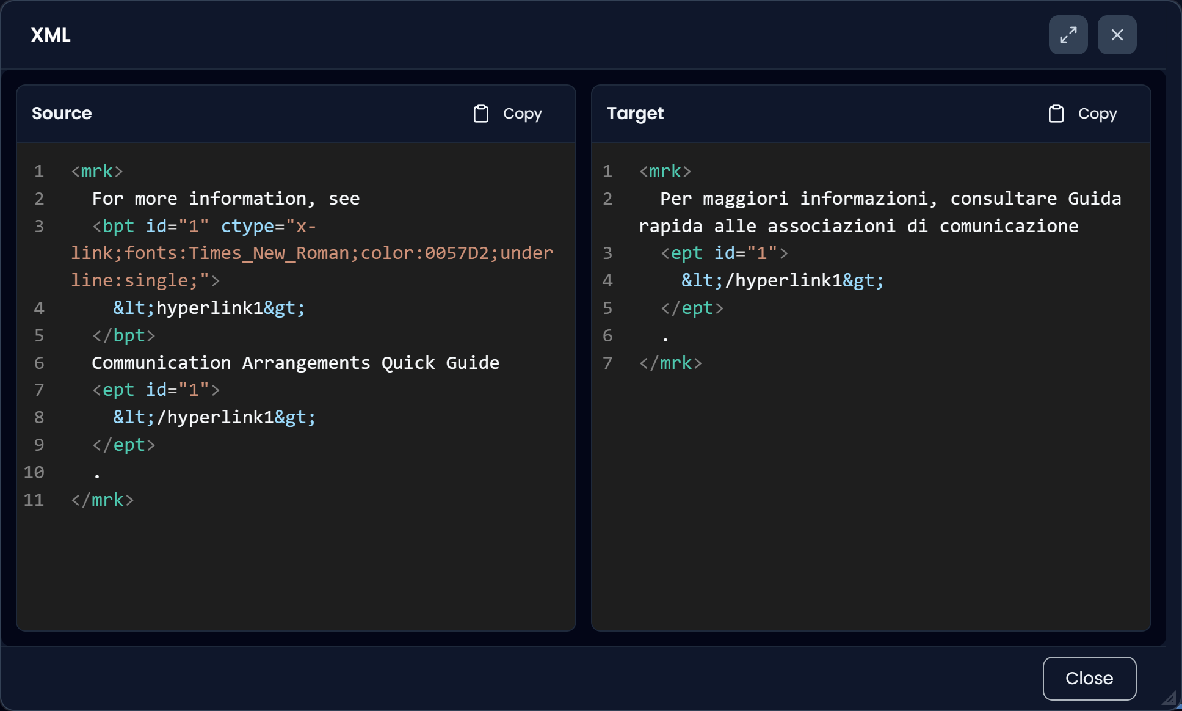Image resolution: width=1182 pixels, height=711 pixels.
Task: Close the XML viewer with the X icon
Action: pyautogui.click(x=1118, y=35)
